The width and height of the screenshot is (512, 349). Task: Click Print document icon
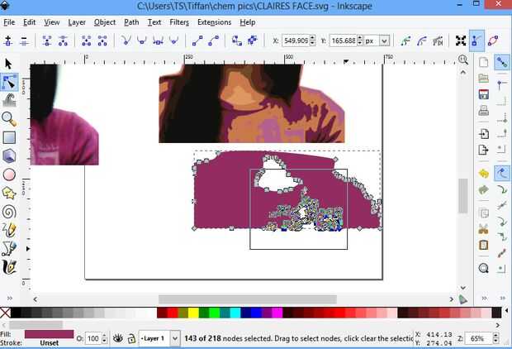(x=484, y=111)
